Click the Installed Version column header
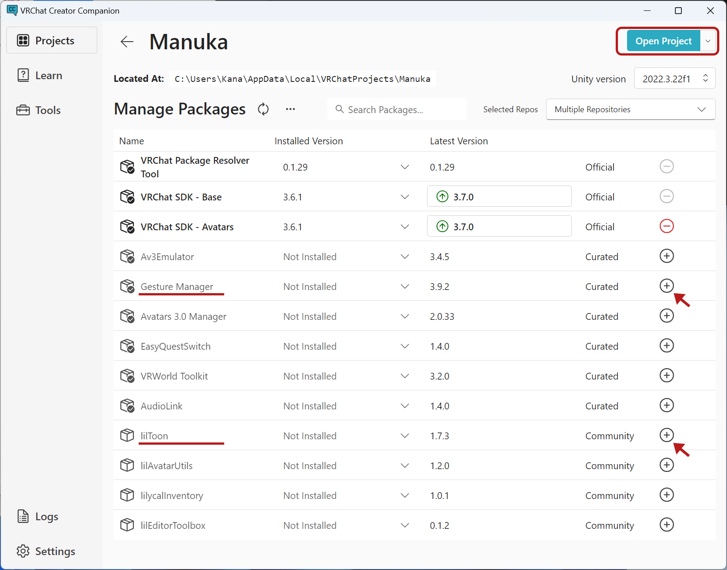Screen dimensions: 727x570 (309, 141)
